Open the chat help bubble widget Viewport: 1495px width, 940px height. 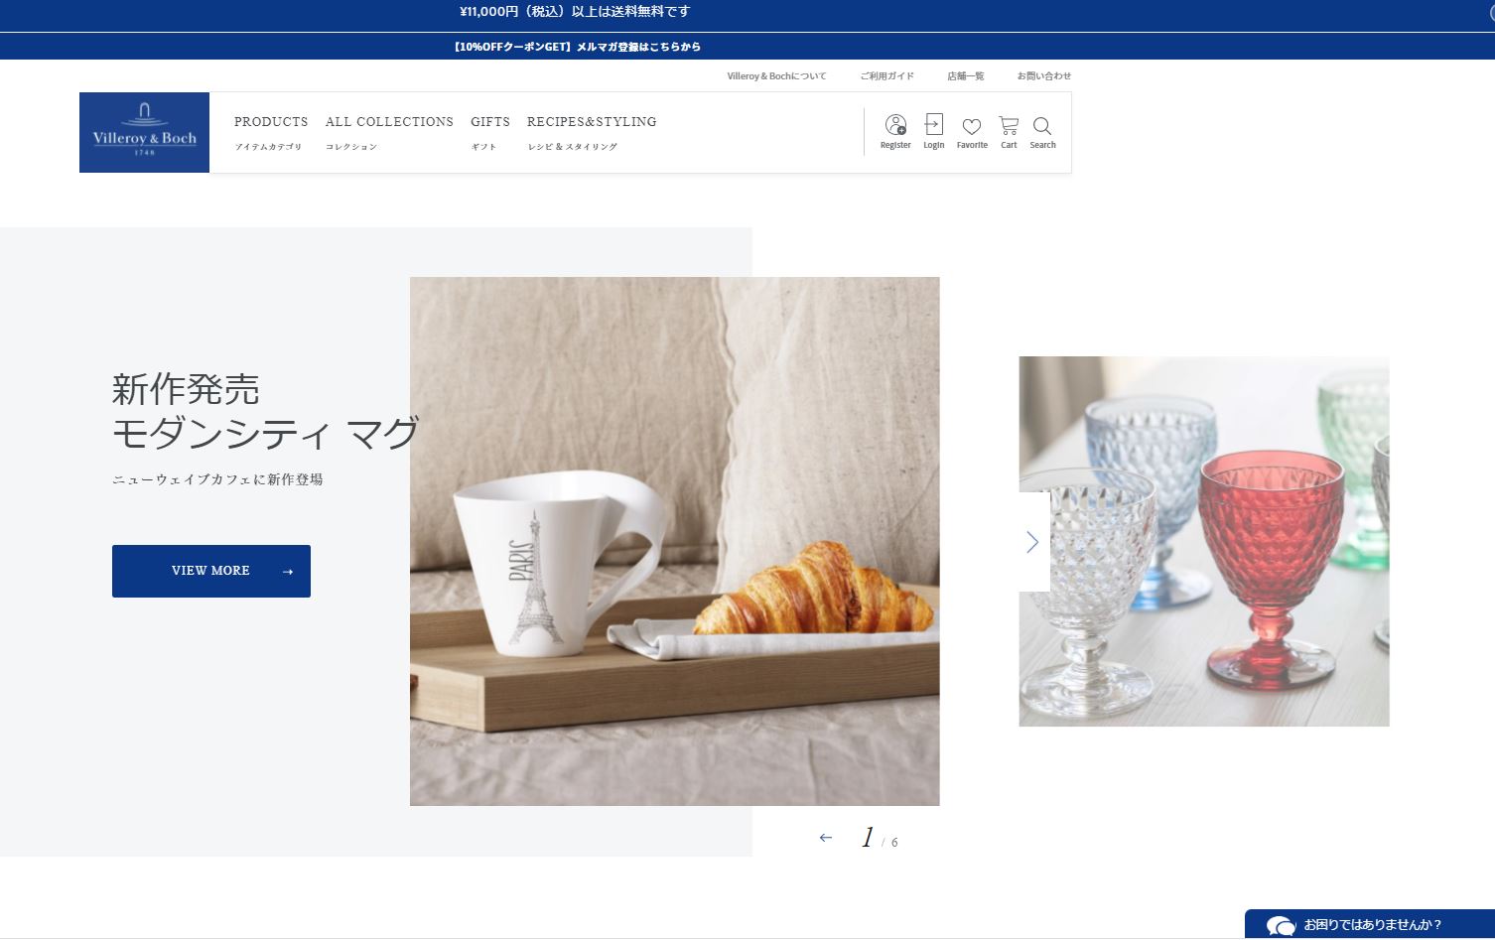[x=1369, y=924]
